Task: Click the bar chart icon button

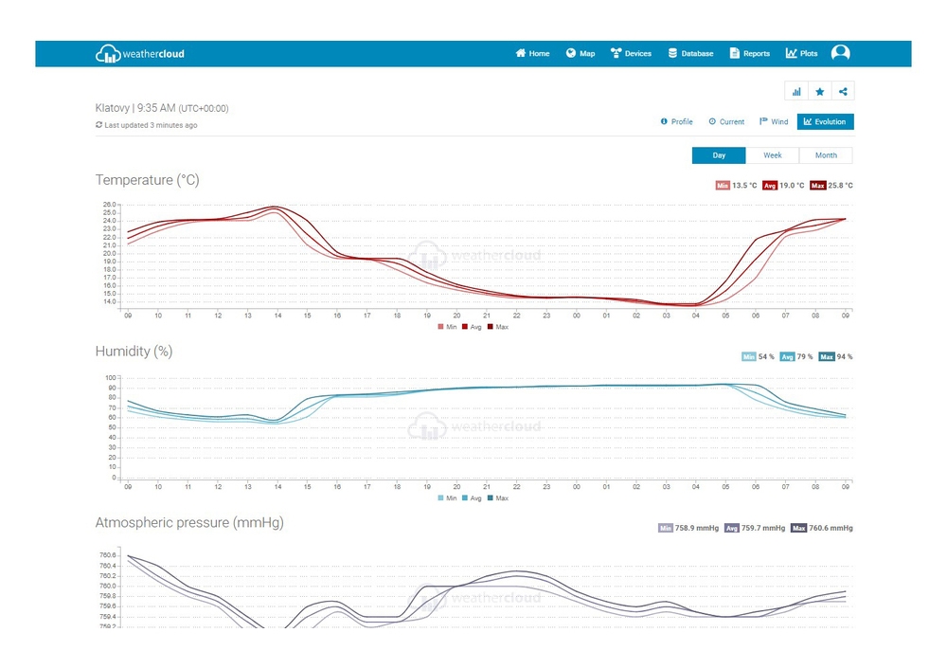Action: [796, 92]
